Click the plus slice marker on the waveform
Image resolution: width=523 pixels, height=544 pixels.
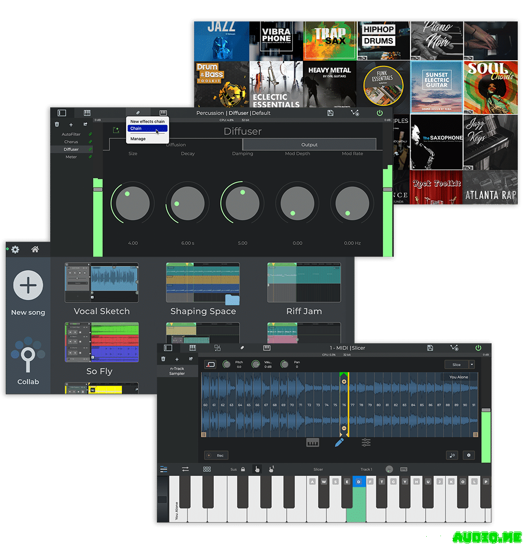[x=344, y=381]
